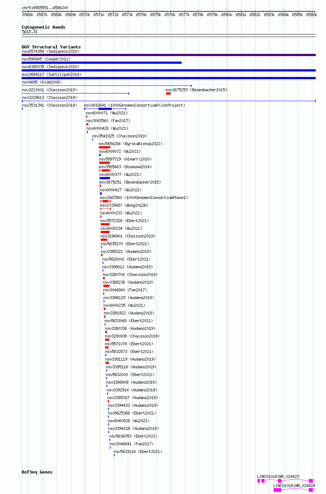Screen dimensions: 326x494
Task: Select esv2667860 1000GenomesConsortiumPhase1 label
Action: pos(144,198)
